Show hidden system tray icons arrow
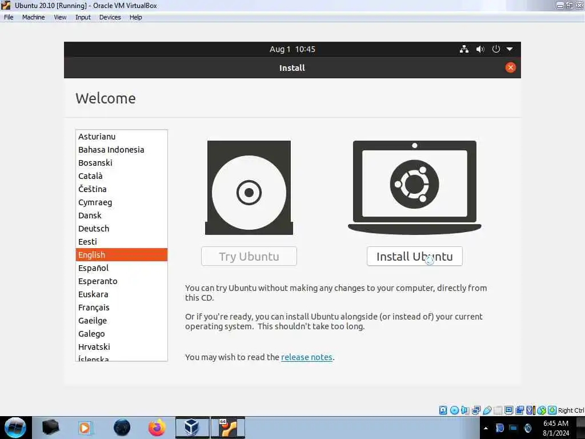Viewport: 585px width, 439px height. tap(486, 428)
